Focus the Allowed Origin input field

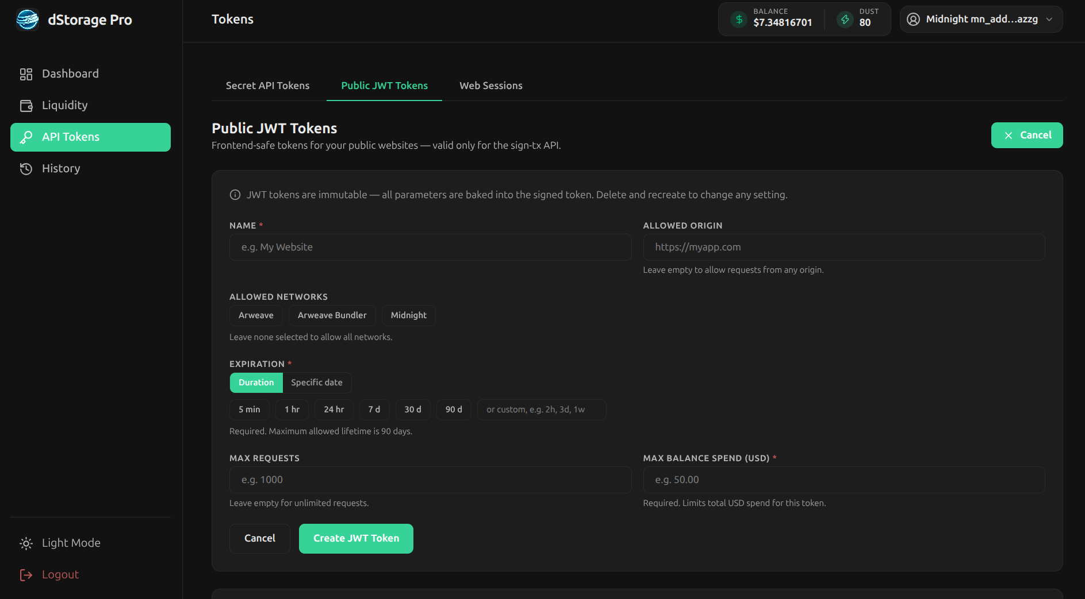click(844, 248)
